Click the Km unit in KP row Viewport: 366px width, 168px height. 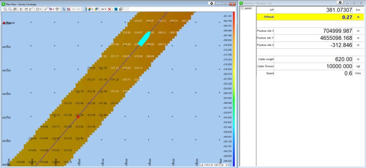click(x=358, y=10)
